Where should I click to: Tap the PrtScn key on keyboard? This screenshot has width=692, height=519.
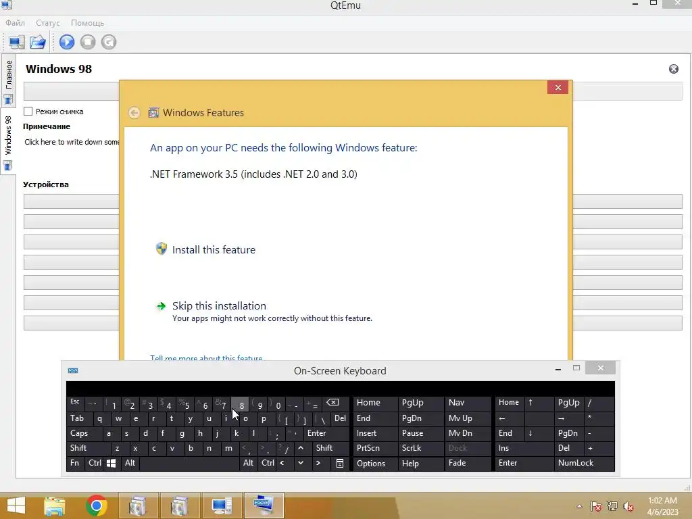(x=375, y=448)
